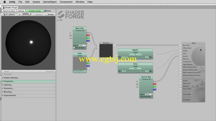Click Main node Diffuse Power input connector
This screenshot has width=216, height=121.
[x=180, y=48]
